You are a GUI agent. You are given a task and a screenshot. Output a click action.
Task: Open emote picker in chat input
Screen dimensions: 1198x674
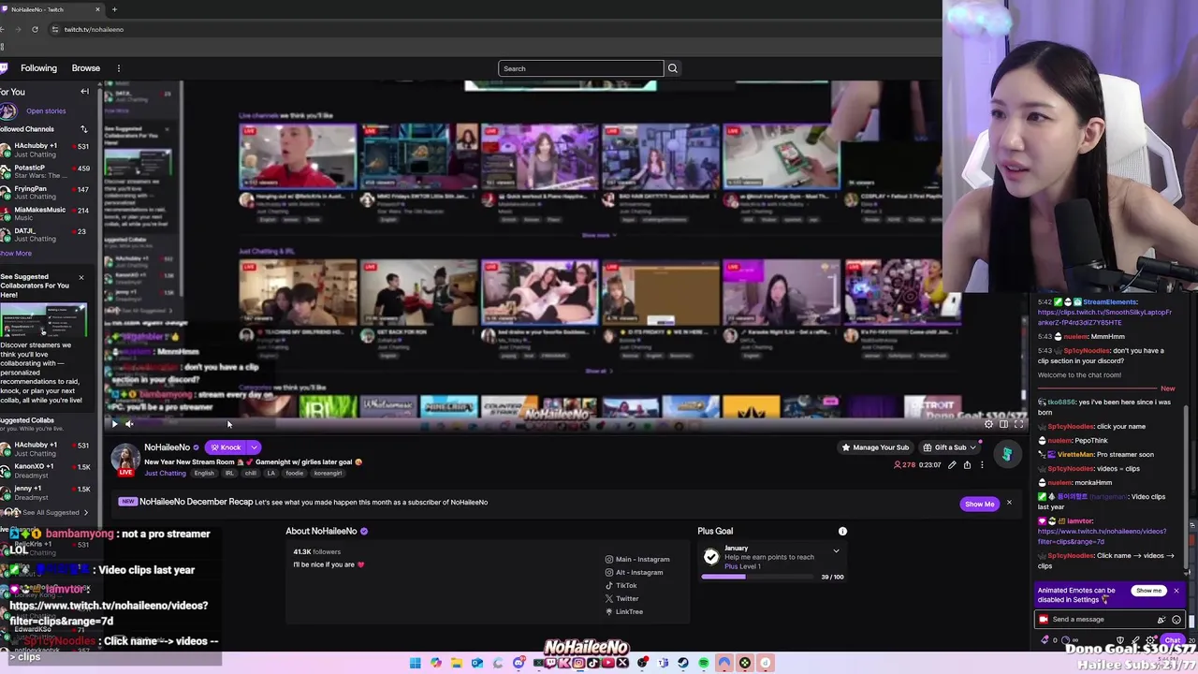[x=1176, y=620]
